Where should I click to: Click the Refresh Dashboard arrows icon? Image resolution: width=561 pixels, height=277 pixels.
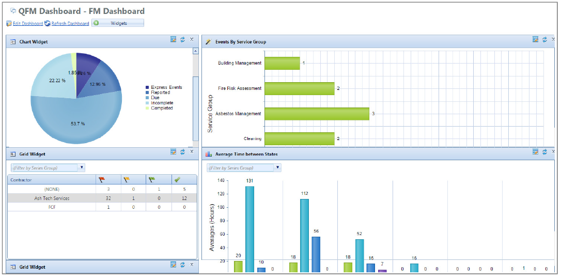tap(48, 24)
